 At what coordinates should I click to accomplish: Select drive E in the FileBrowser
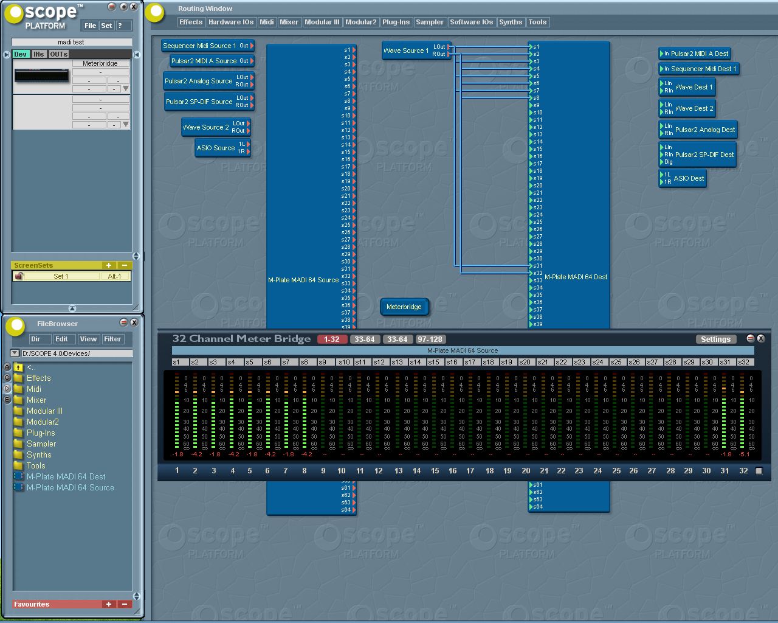pos(7,400)
